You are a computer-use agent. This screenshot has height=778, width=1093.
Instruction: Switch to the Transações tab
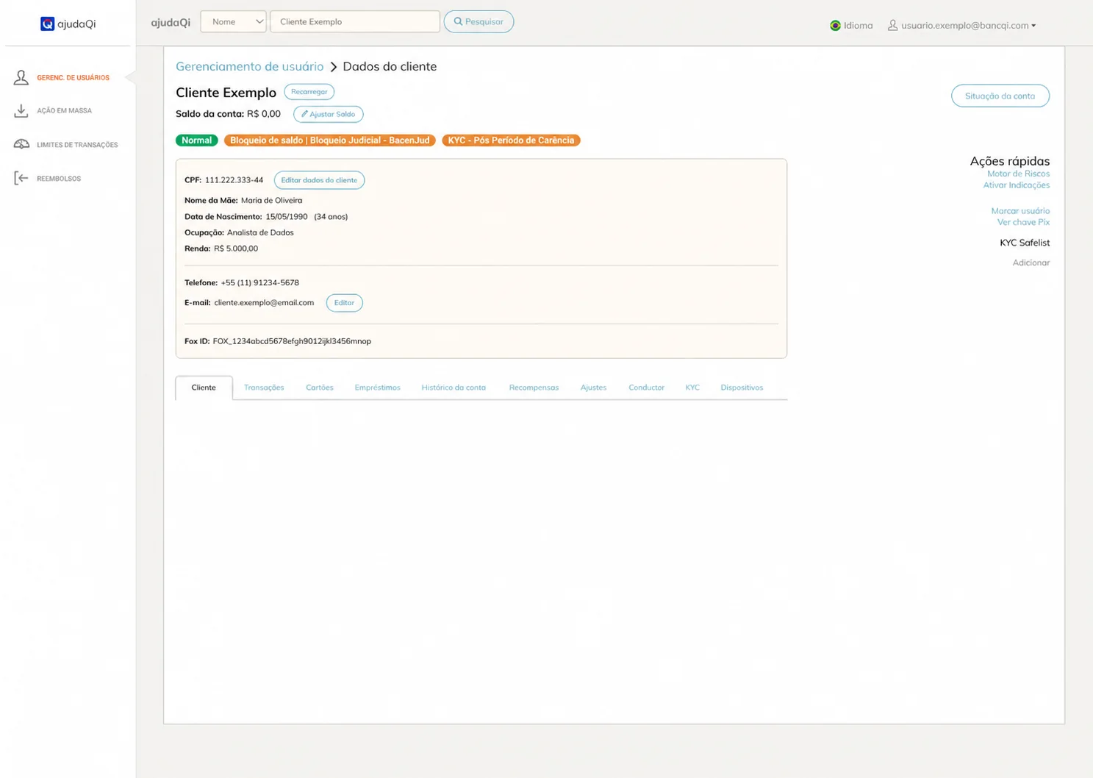pos(264,388)
